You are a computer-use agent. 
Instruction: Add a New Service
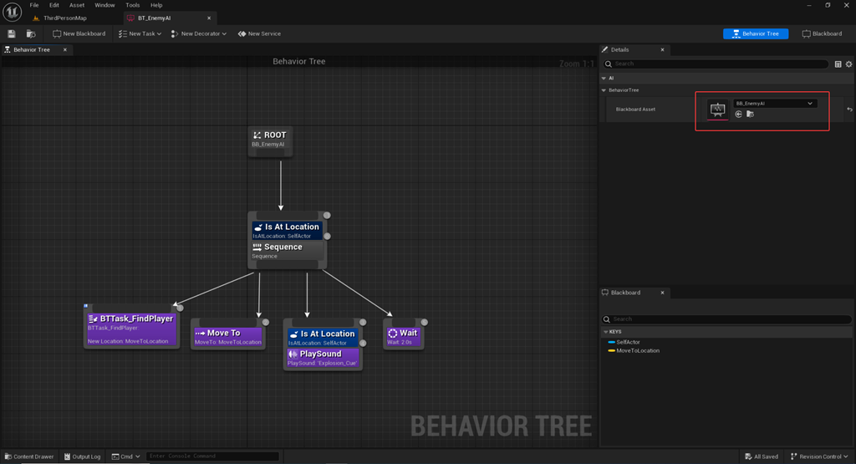click(259, 33)
